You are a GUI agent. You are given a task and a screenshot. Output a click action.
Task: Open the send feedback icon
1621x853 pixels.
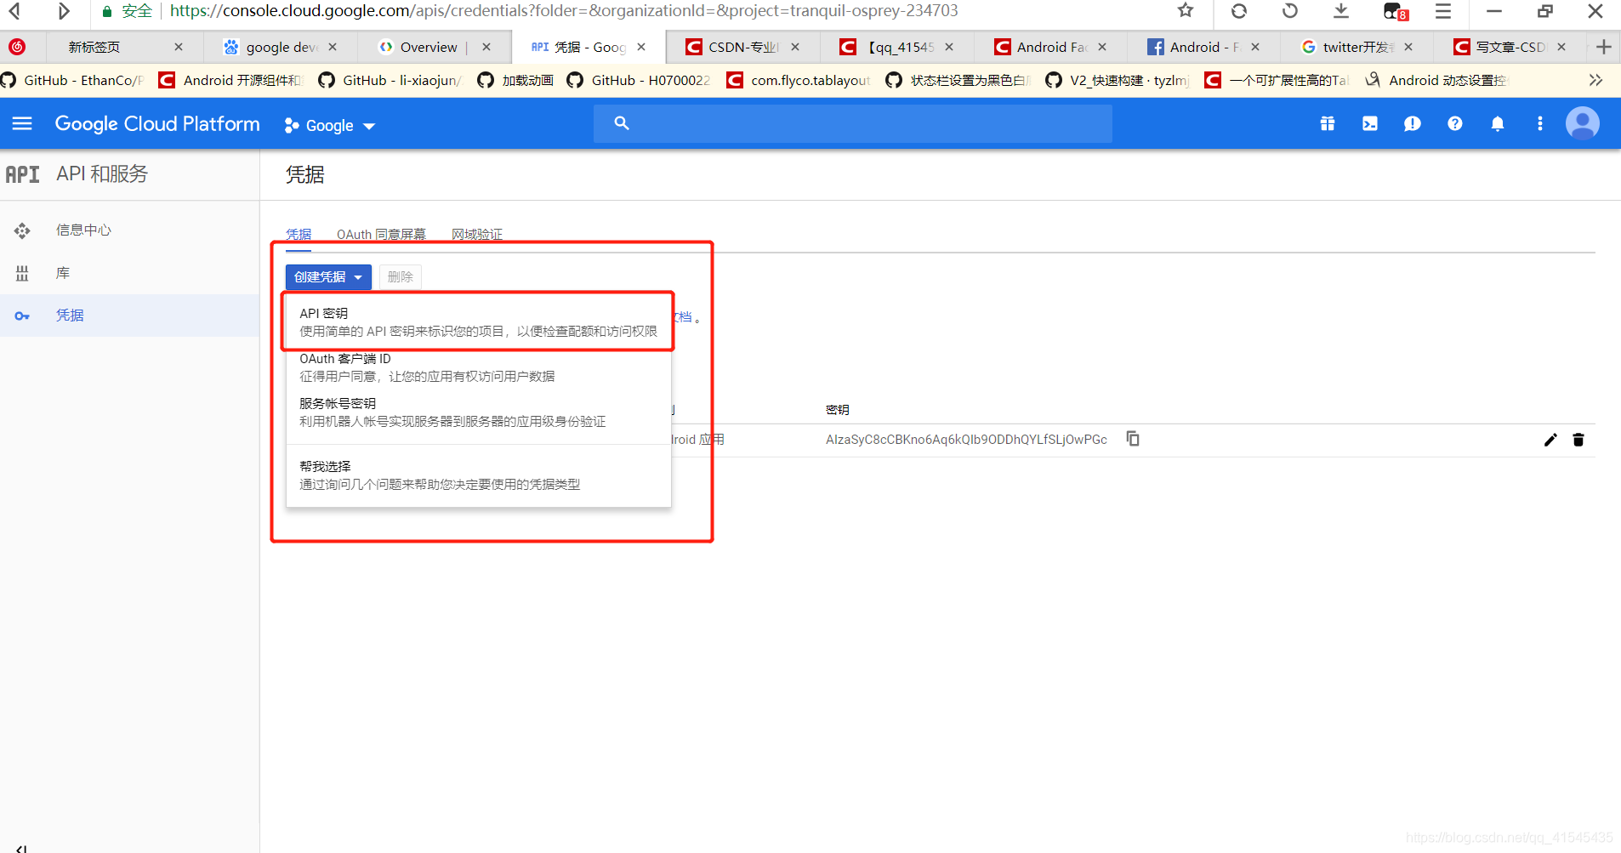pos(1412,124)
